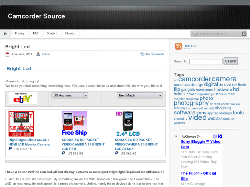This screenshot has height=187, width=250.
Task: Open the Privacy menu item
Action: pos(20,33)
